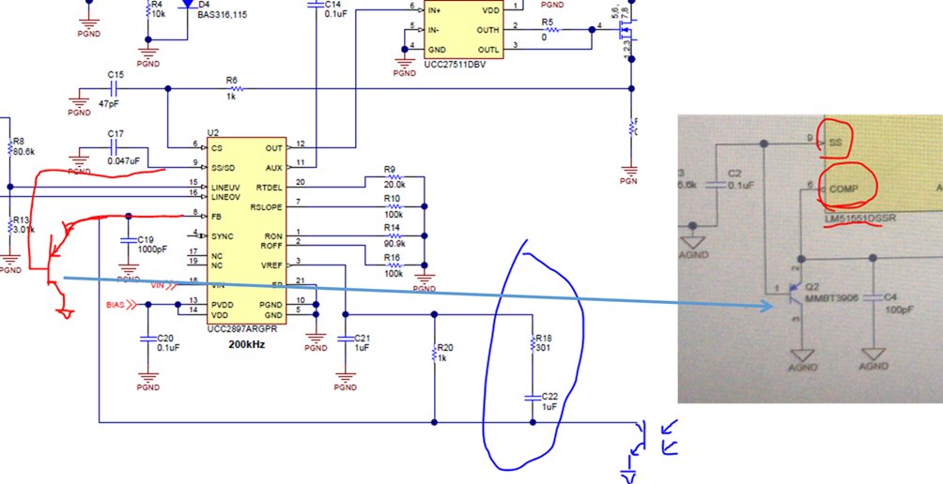This screenshot has width=943, height=484.
Task: Select the LINEUV pin label
Action: [x=225, y=188]
